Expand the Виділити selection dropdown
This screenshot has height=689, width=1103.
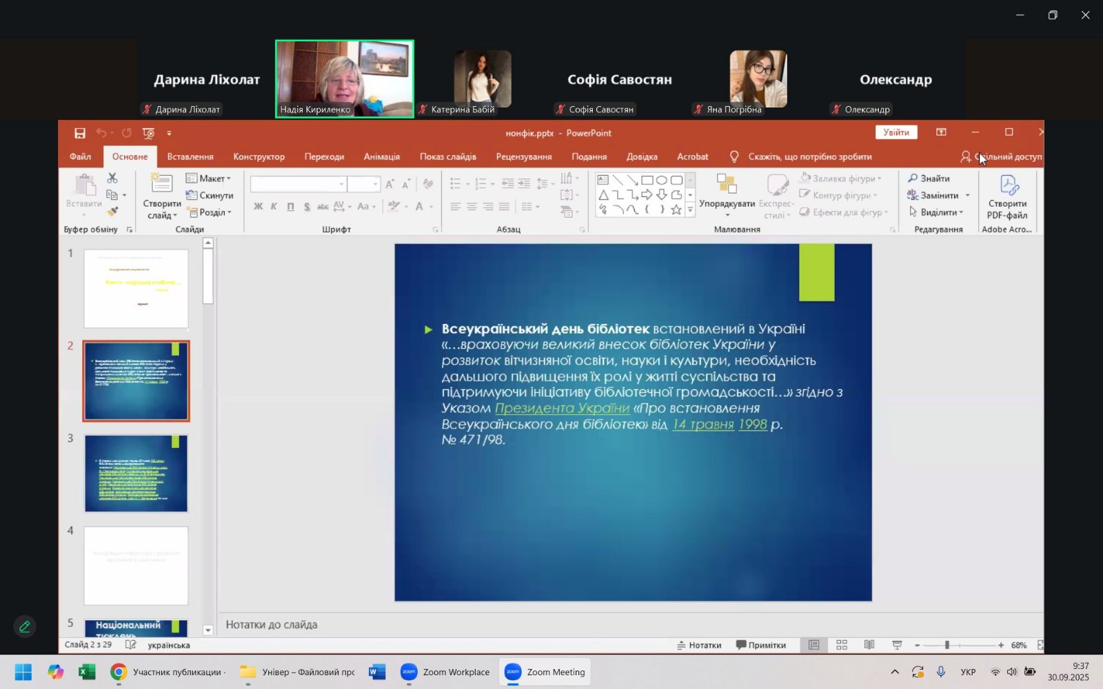(x=937, y=212)
